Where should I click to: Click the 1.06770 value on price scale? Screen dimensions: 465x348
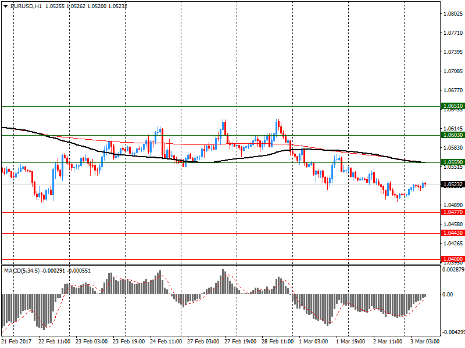452,90
